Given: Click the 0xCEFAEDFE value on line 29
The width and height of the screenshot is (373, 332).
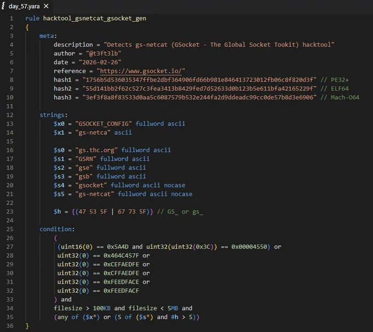Looking at the screenshot, I should [121, 264].
